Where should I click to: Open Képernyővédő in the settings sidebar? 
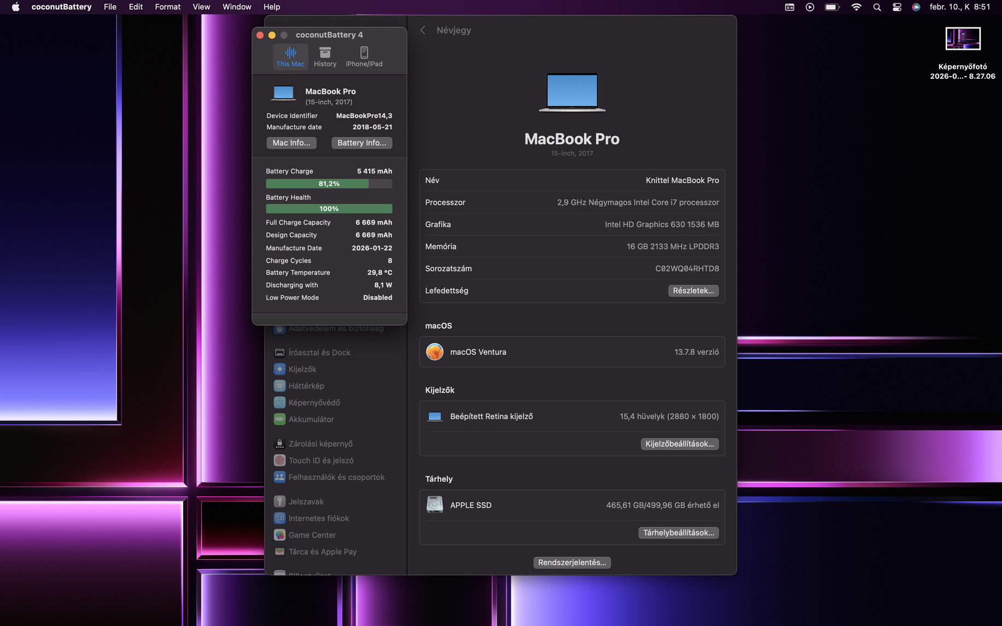(x=307, y=403)
